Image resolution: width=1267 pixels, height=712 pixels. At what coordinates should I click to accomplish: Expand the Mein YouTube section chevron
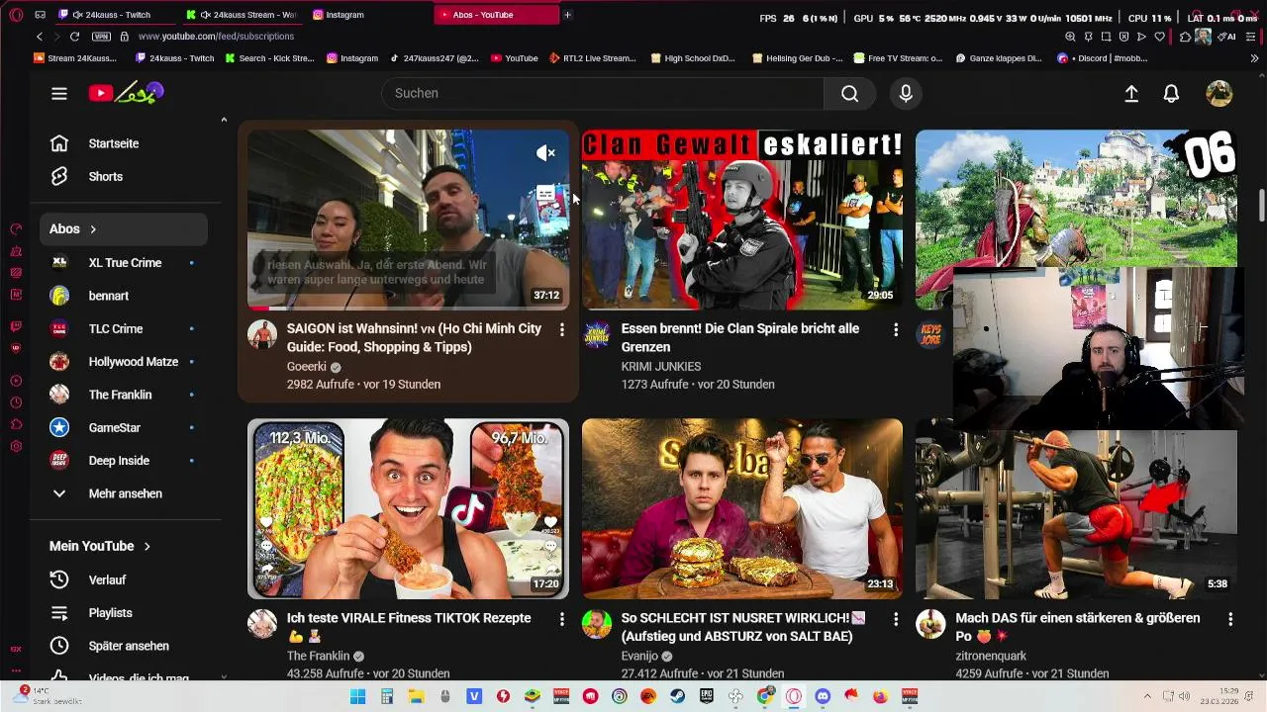point(146,546)
